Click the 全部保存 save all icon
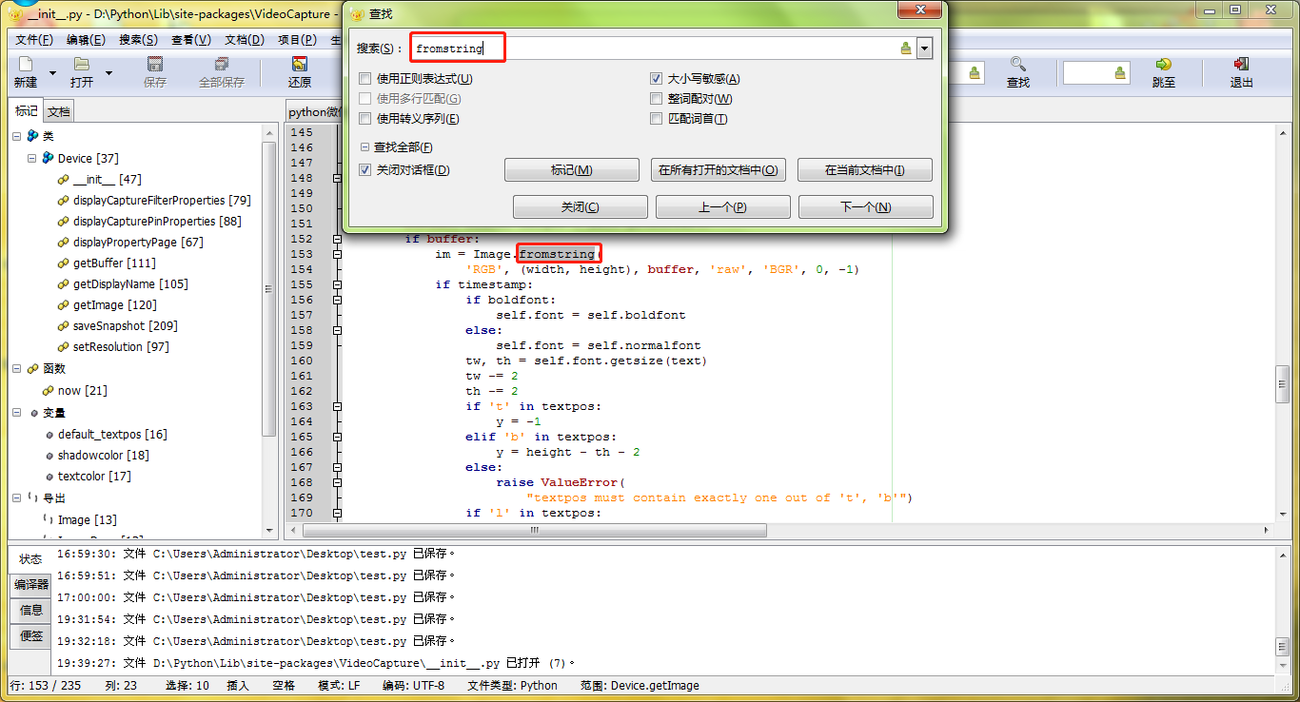The image size is (1300, 702). point(222,64)
